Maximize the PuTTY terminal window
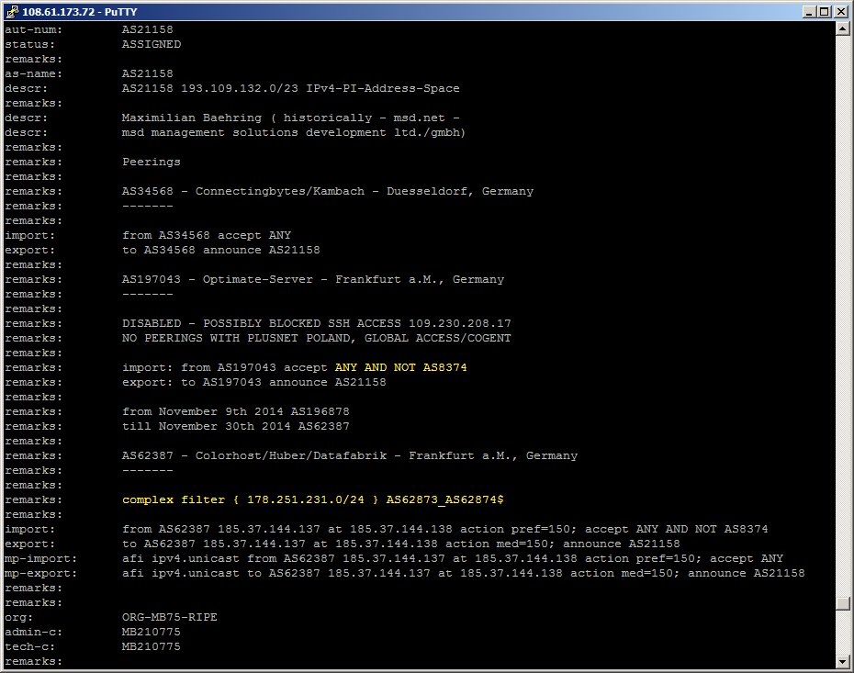This screenshot has height=673, width=854. pyautogui.click(x=823, y=11)
